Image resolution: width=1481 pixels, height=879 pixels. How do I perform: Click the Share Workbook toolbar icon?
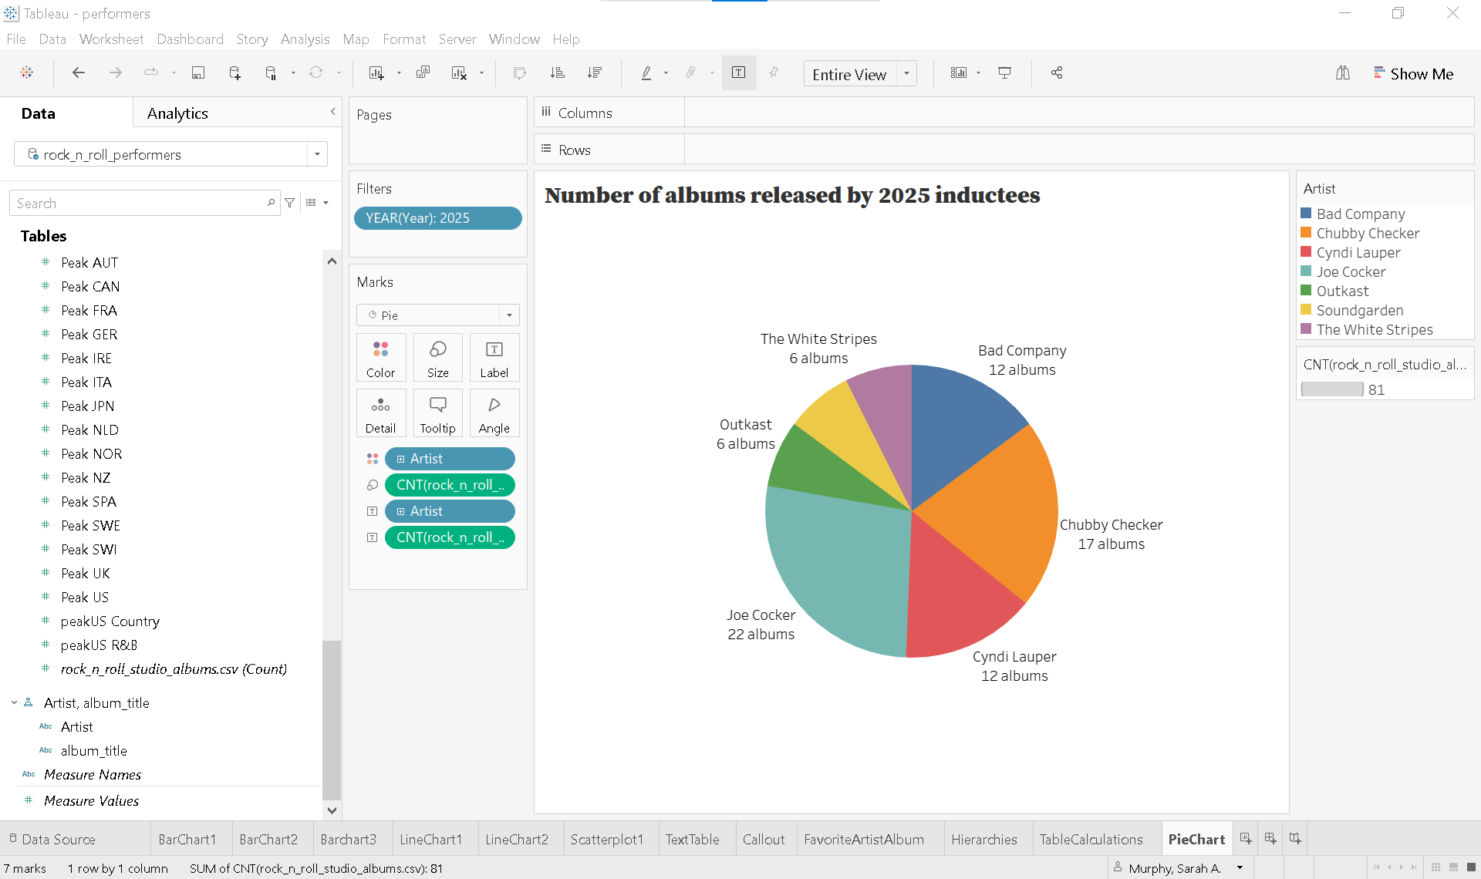click(1057, 72)
